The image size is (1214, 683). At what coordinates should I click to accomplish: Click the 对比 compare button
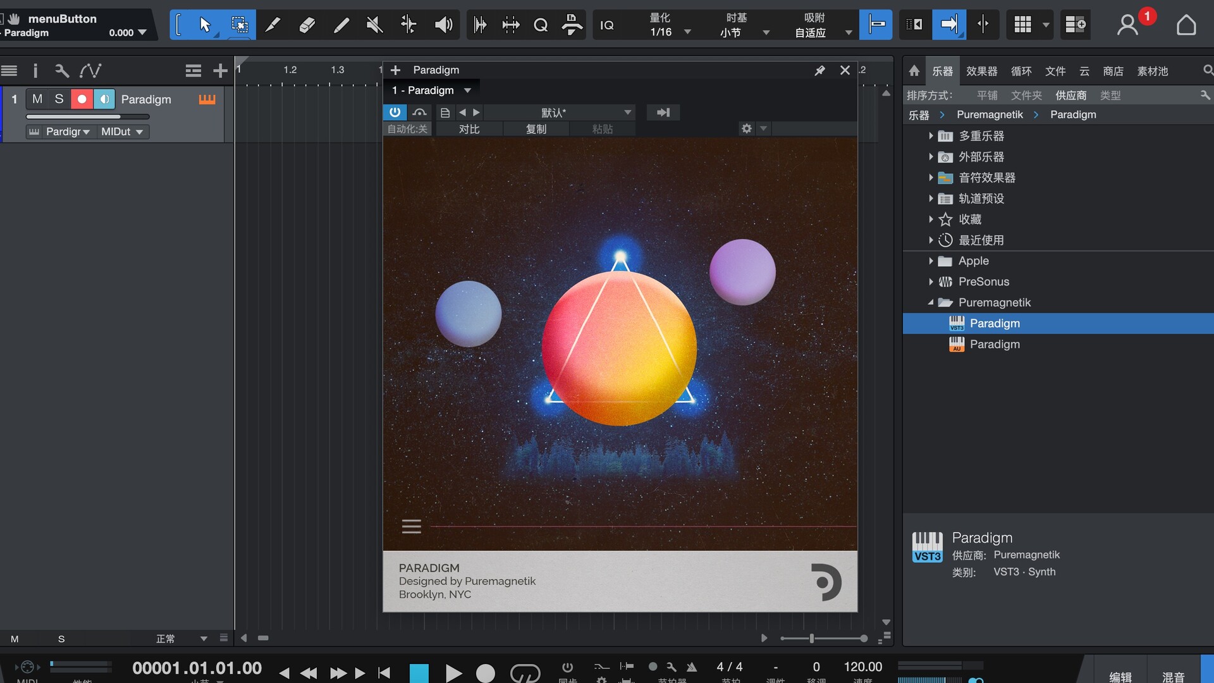click(x=469, y=129)
